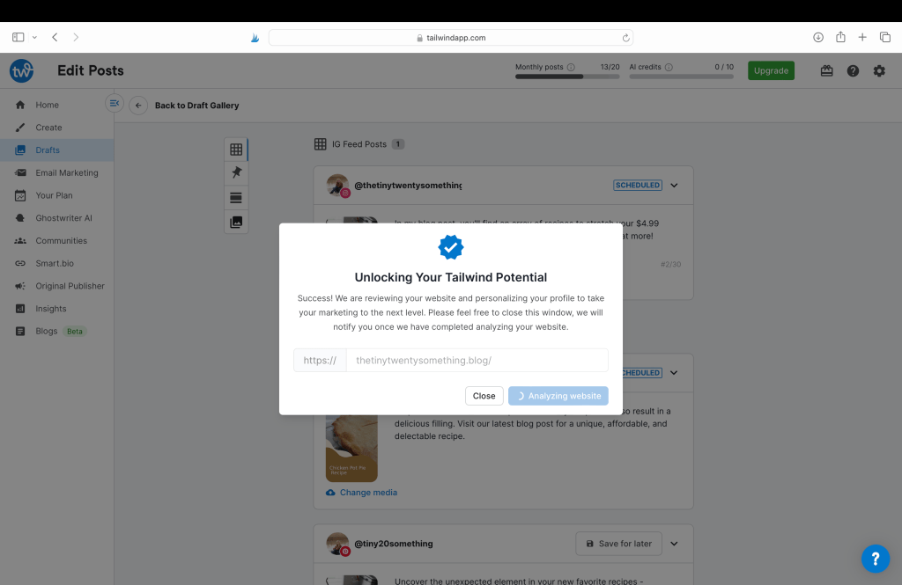Select the stacked rows view icon

coord(236,198)
